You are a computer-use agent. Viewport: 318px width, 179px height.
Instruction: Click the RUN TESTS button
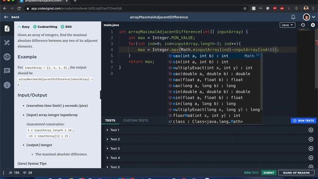click(304, 120)
